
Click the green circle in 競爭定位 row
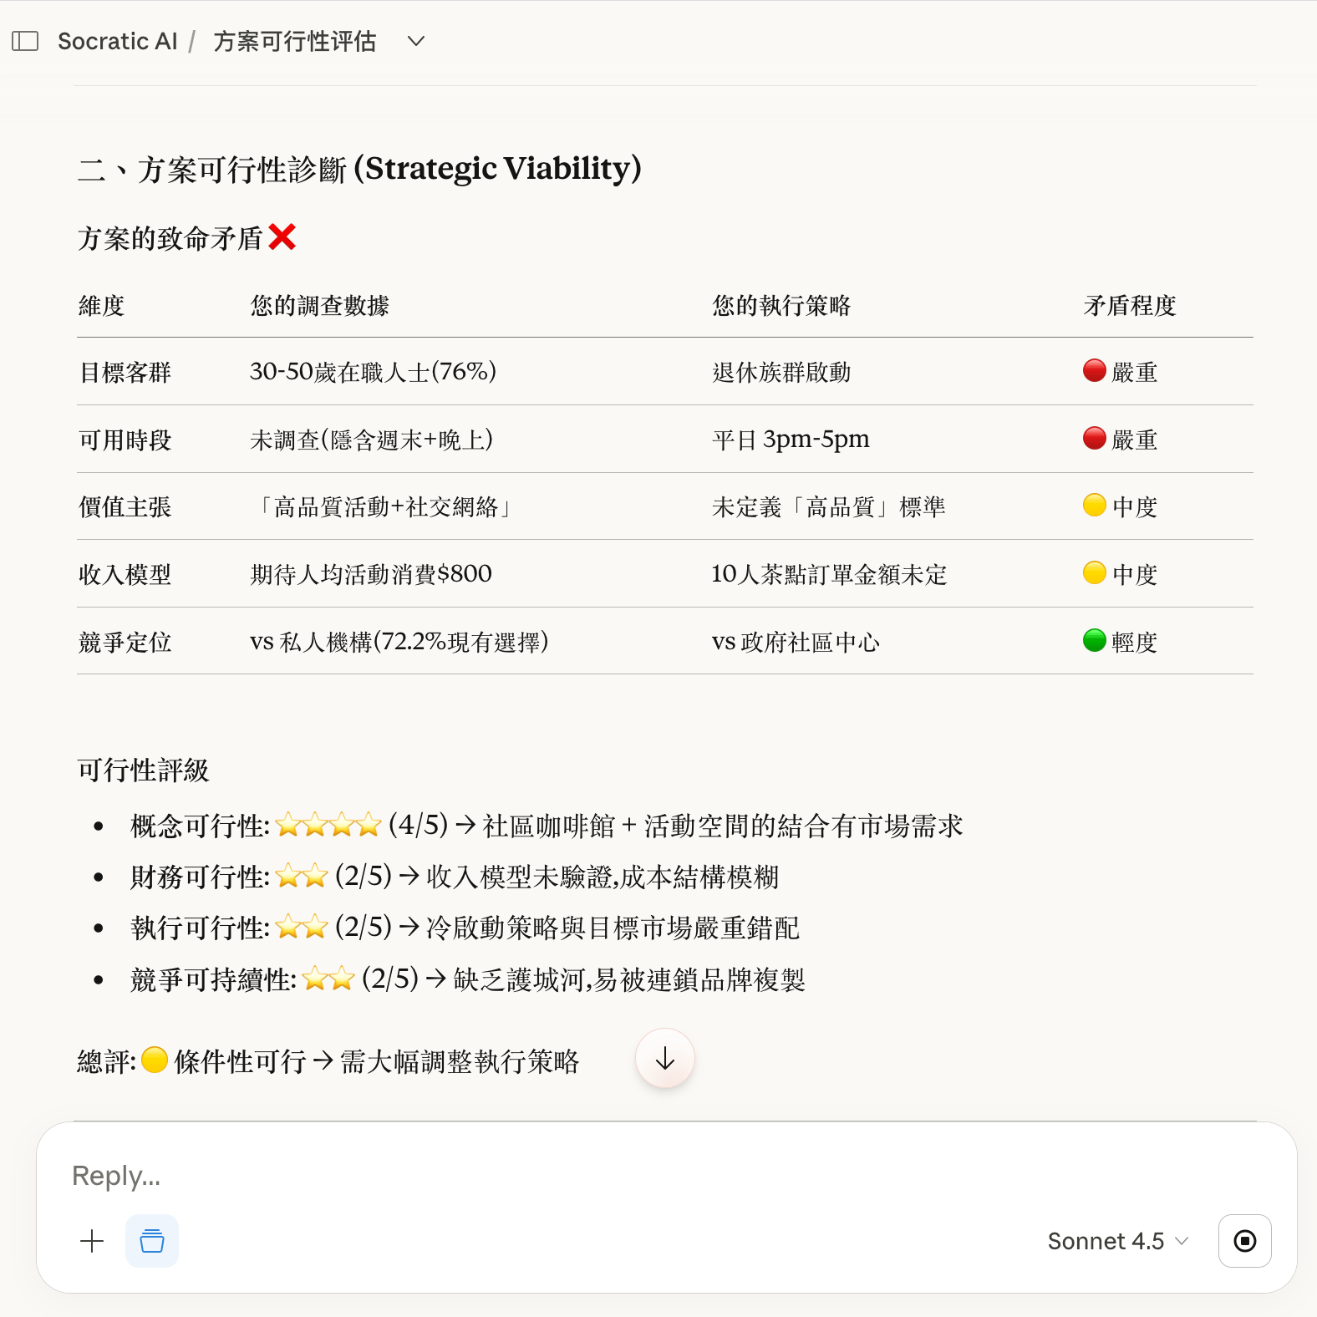tap(1094, 640)
